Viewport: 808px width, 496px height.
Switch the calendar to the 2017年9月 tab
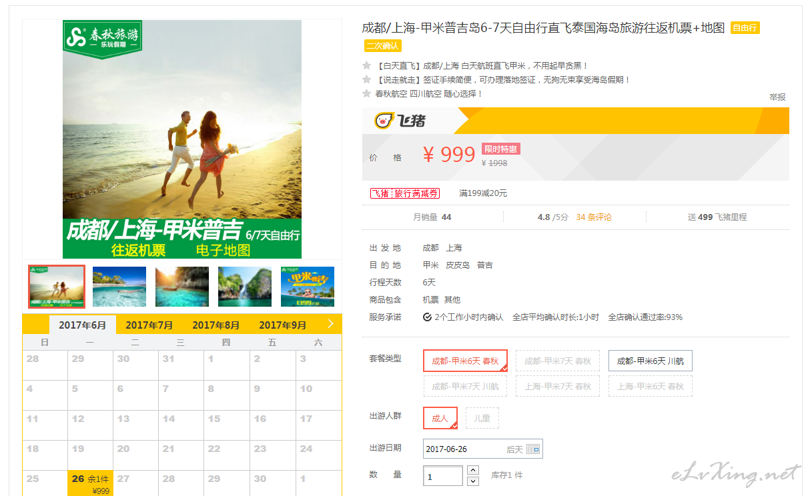(x=282, y=325)
